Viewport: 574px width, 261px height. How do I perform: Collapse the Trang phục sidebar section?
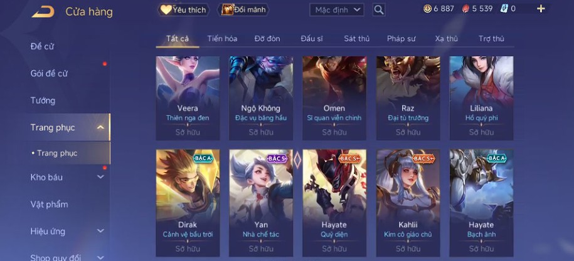point(100,128)
